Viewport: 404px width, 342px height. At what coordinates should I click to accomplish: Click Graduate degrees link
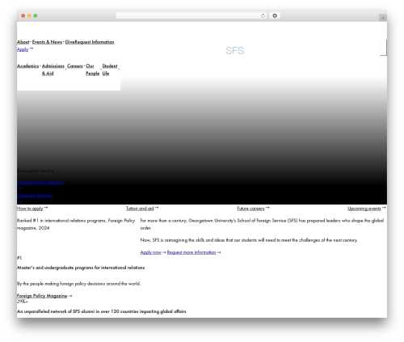point(35,196)
